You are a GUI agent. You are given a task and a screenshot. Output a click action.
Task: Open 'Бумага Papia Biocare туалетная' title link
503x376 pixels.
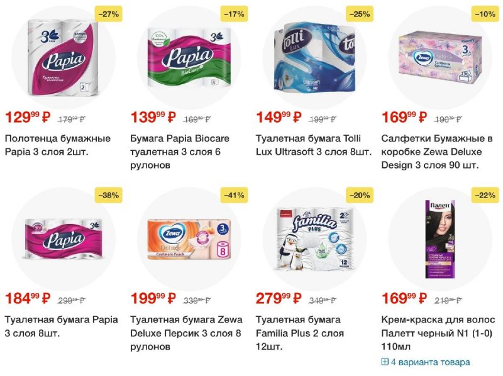point(180,152)
